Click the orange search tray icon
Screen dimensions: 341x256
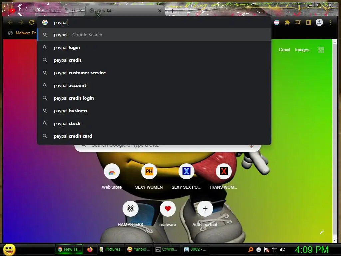pyautogui.click(x=250, y=249)
